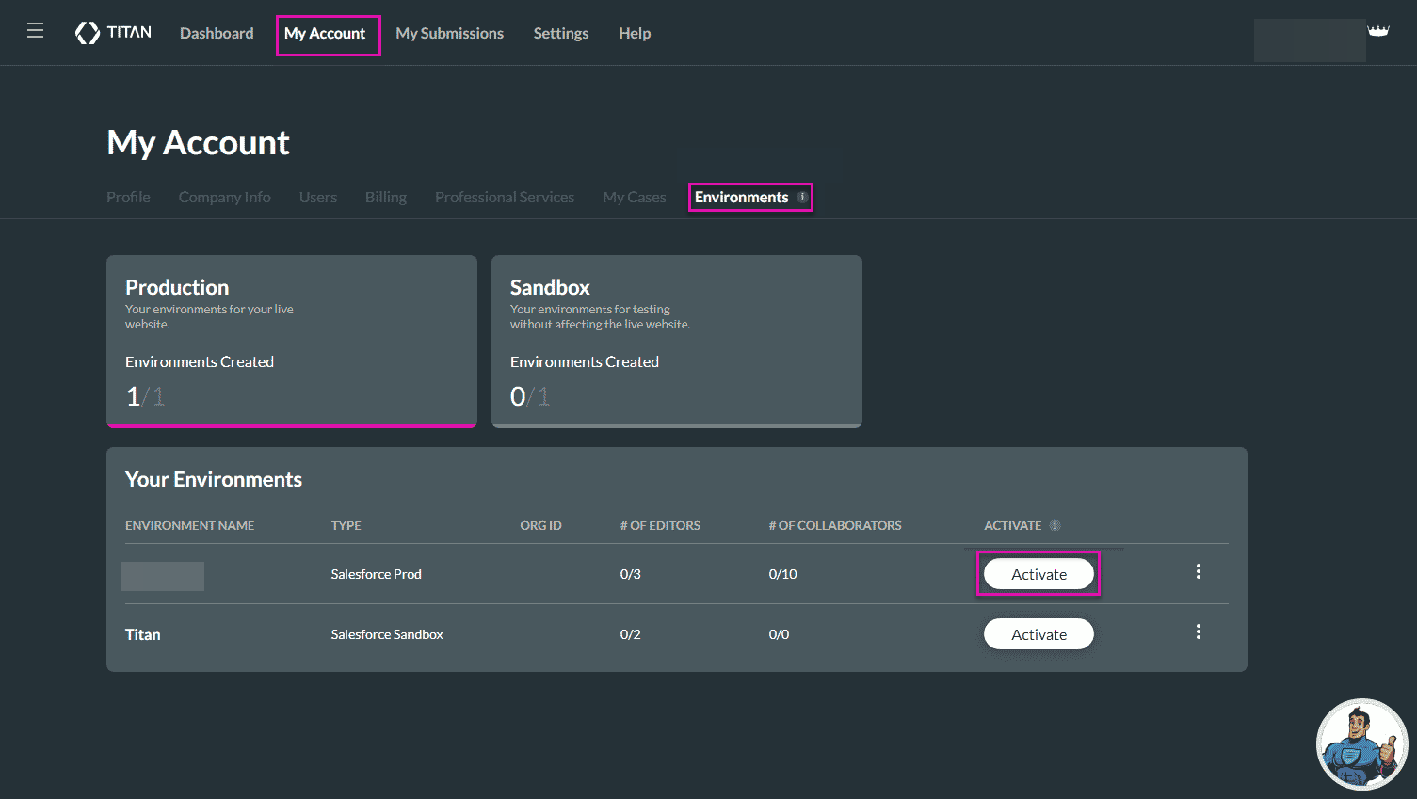Image resolution: width=1417 pixels, height=799 pixels.
Task: Switch to the Users tab
Action: (x=317, y=197)
